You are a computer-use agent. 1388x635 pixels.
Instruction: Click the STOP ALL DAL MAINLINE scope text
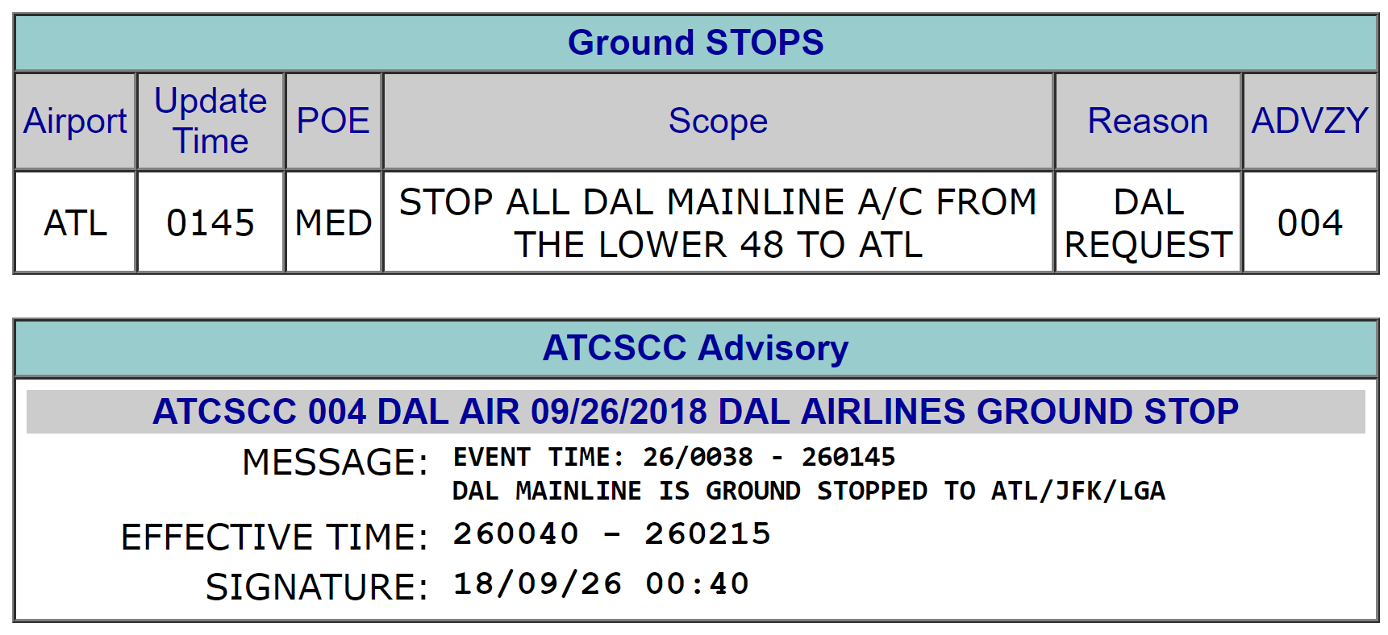[x=718, y=222]
